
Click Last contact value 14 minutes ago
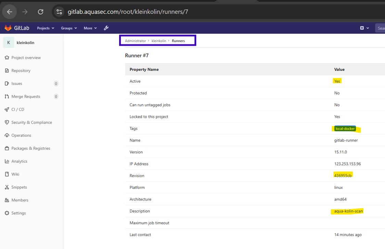[x=348, y=235]
